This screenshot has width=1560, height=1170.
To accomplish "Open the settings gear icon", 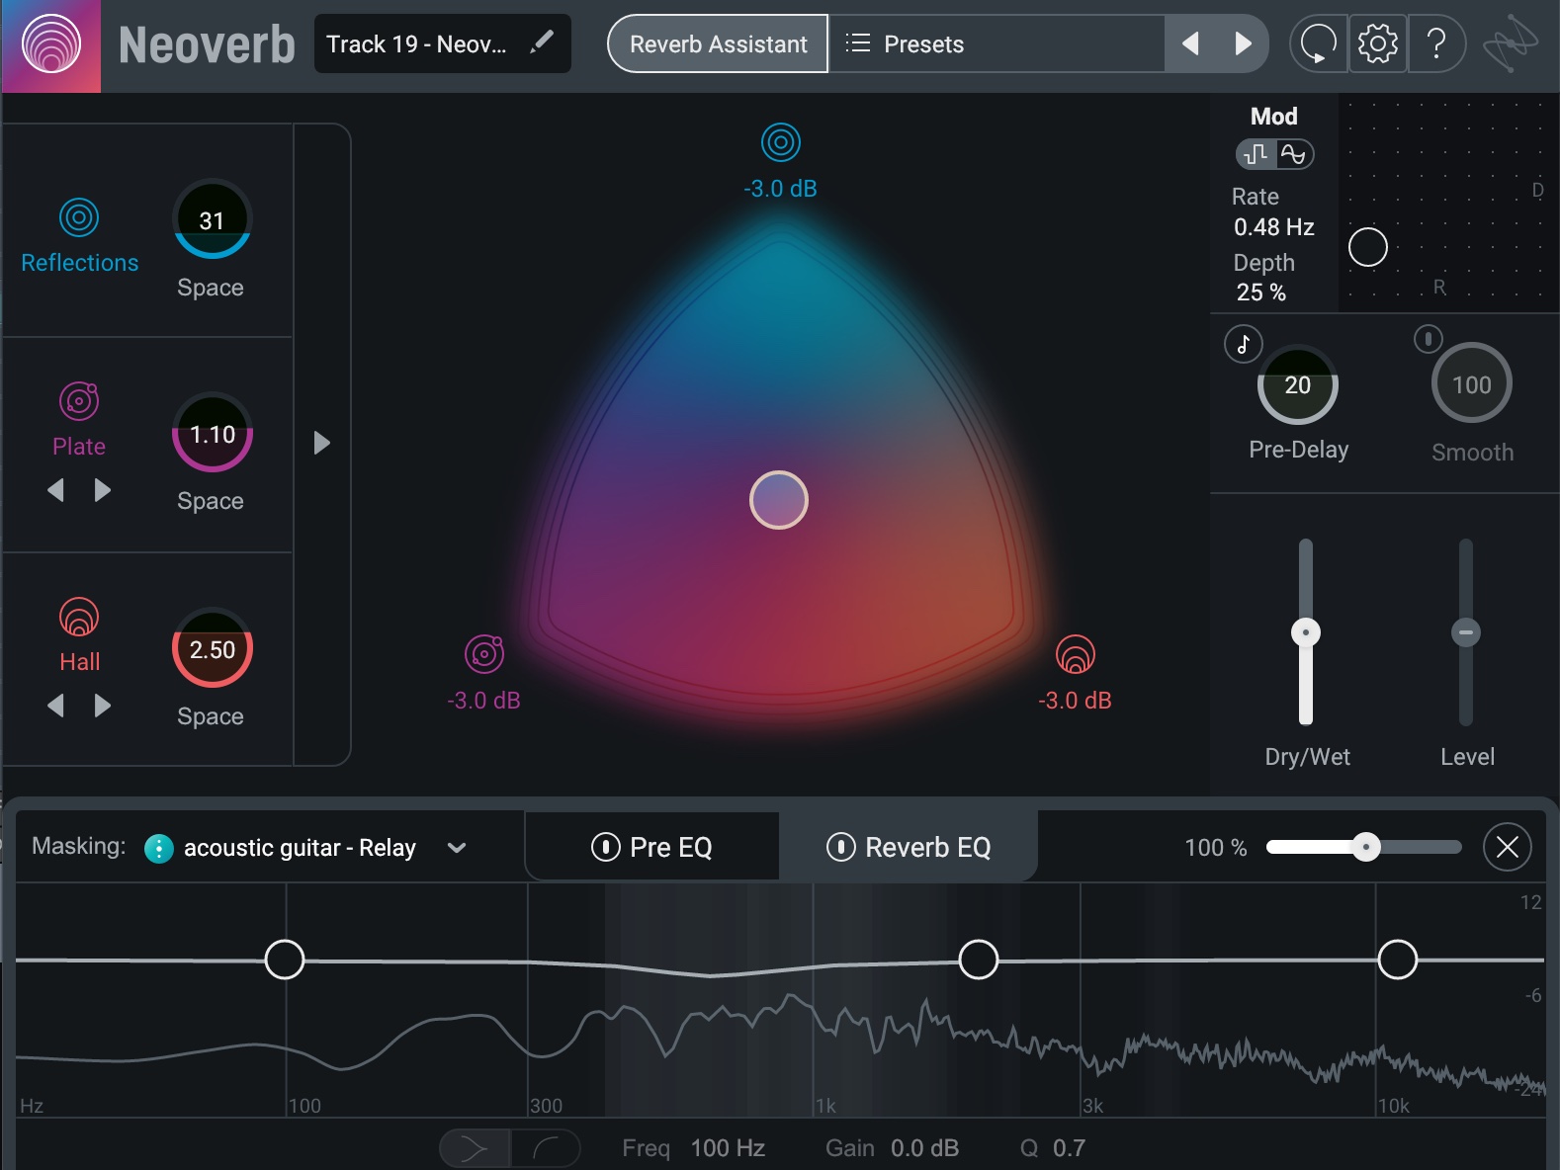I will tap(1377, 43).
